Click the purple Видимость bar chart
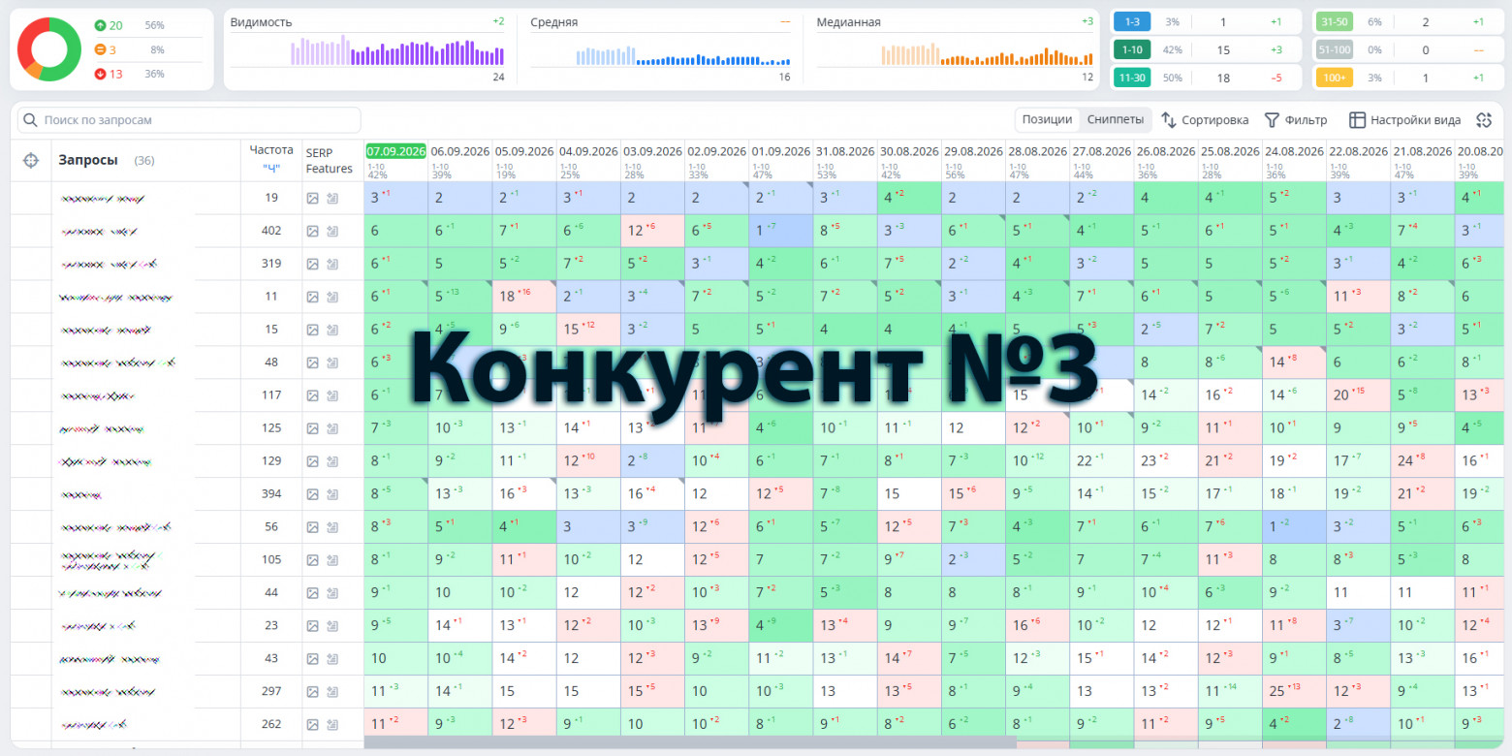 click(397, 52)
